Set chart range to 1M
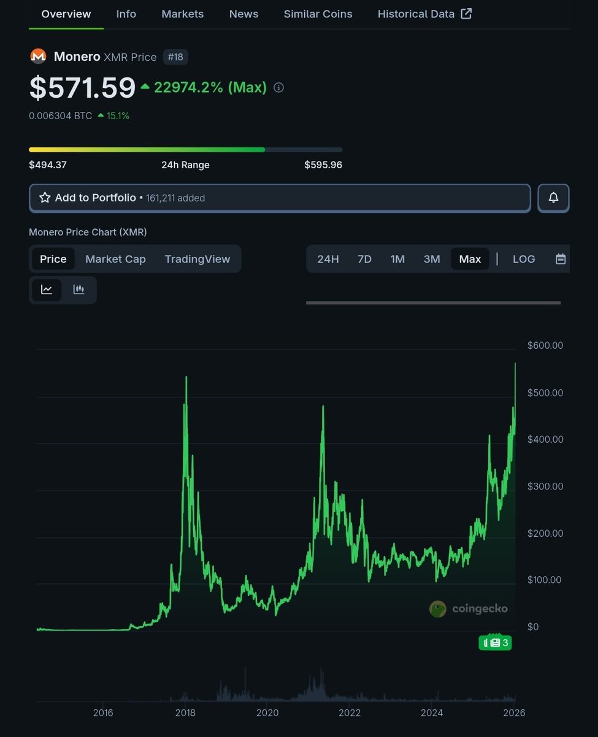 (x=397, y=259)
